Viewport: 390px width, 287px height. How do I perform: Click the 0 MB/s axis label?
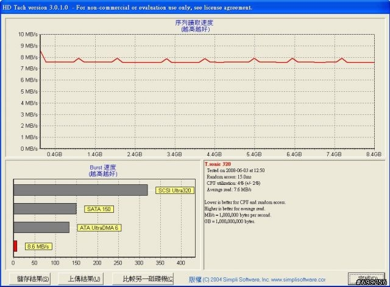[x=29, y=149]
